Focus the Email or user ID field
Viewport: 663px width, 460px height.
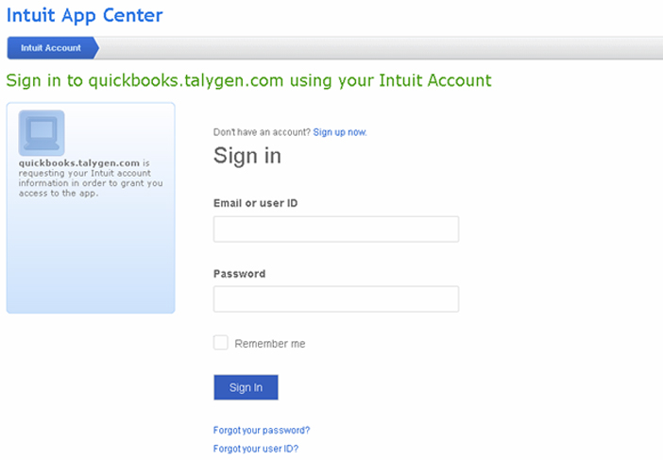tap(336, 230)
